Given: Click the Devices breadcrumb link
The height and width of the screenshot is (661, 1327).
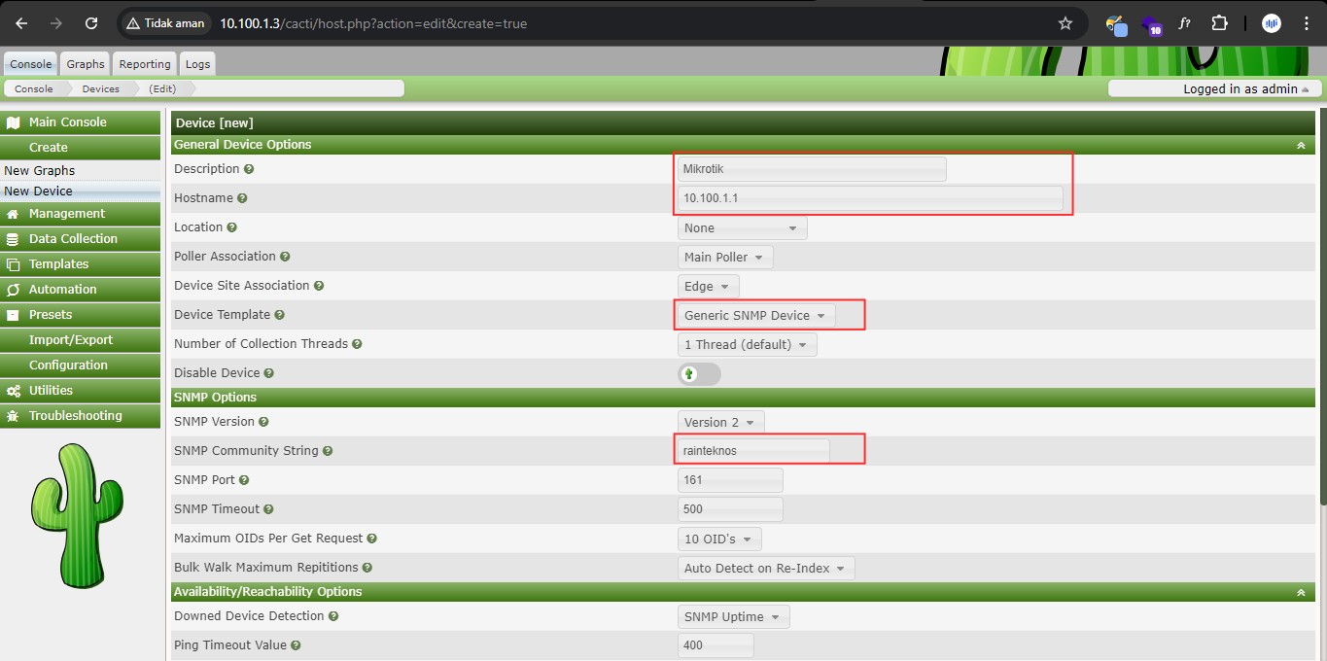Looking at the screenshot, I should (x=100, y=88).
